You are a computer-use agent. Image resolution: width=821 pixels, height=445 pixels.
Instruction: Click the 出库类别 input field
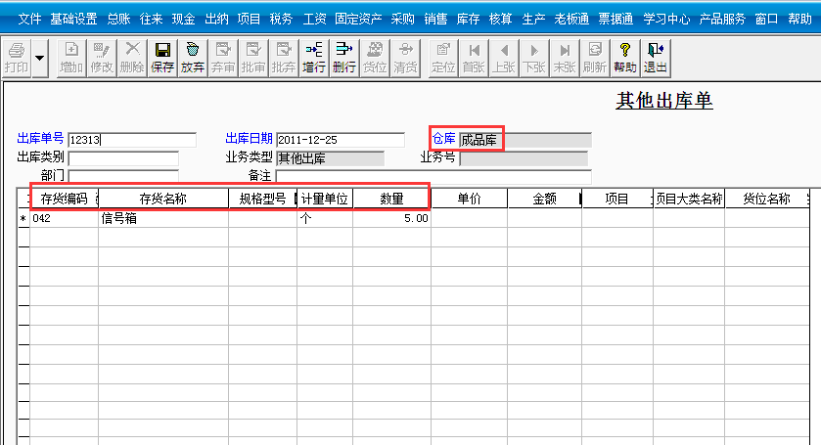(123, 158)
